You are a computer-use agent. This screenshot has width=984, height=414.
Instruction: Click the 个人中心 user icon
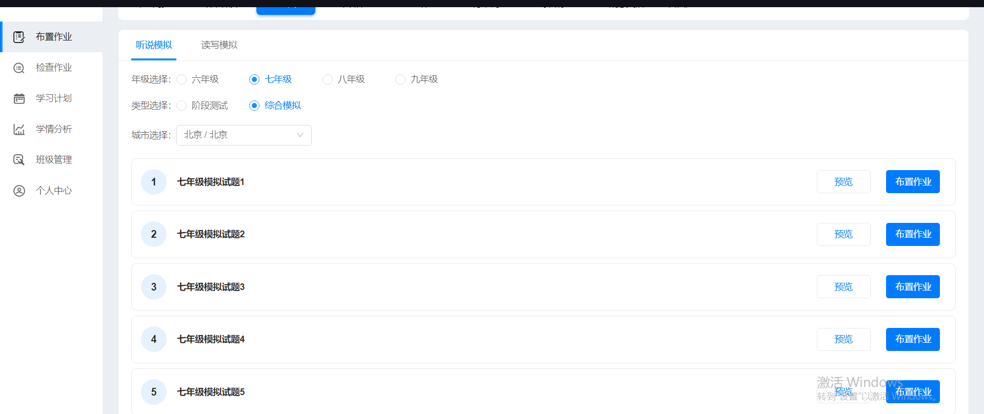click(19, 191)
